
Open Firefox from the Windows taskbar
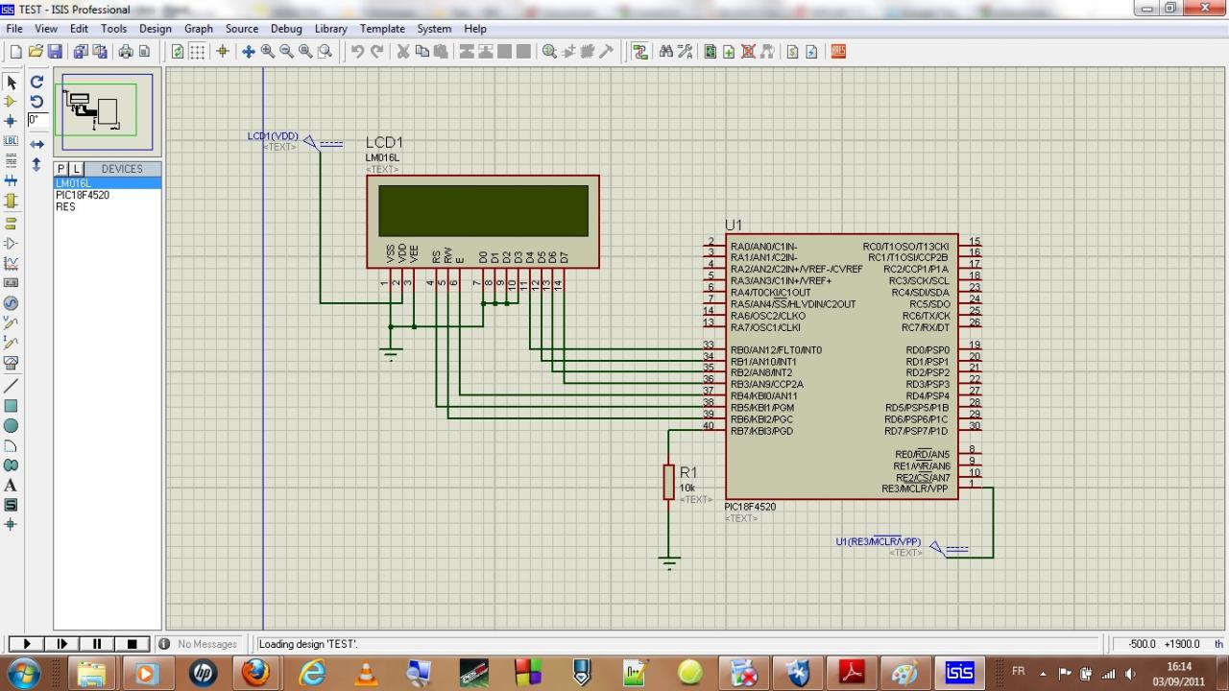click(x=256, y=673)
